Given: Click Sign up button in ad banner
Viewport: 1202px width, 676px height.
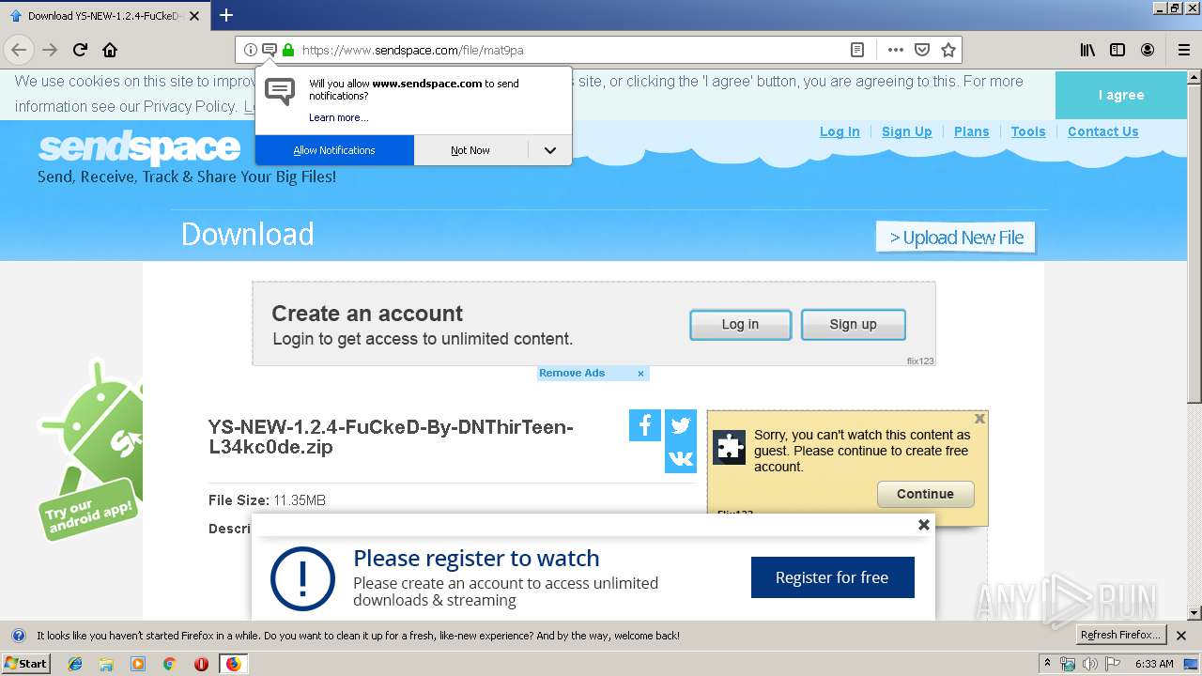Looking at the screenshot, I should [854, 324].
